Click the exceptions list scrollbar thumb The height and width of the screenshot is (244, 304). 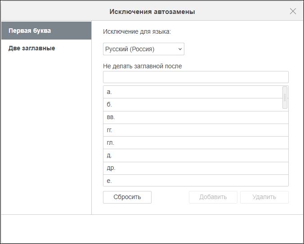pyautogui.click(x=285, y=98)
